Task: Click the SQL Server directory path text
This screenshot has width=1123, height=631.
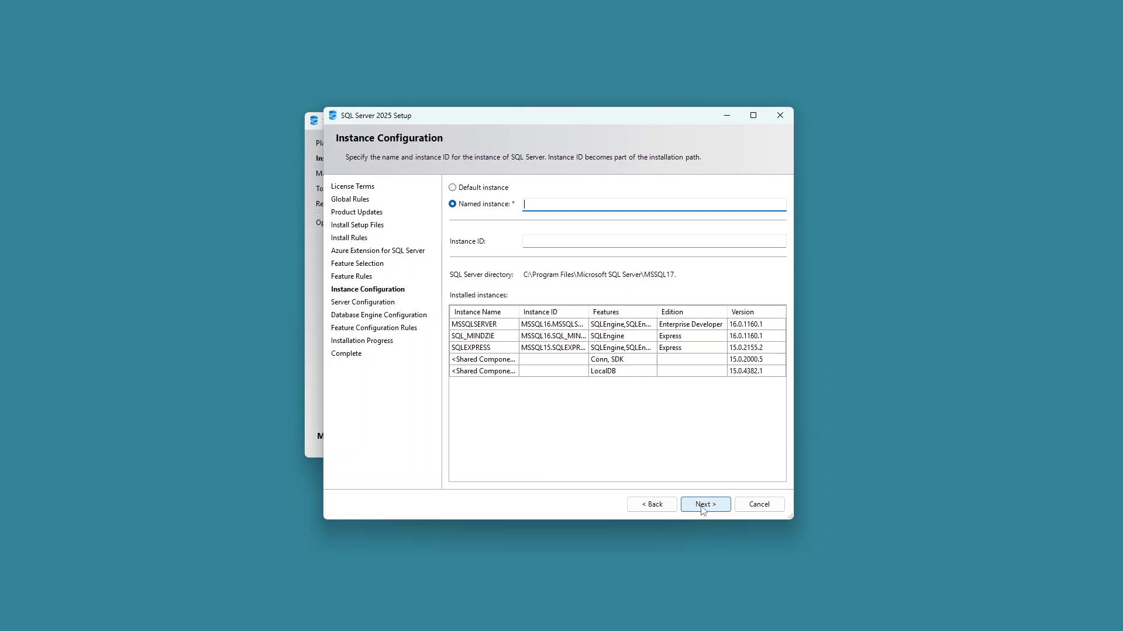Action: (600, 275)
